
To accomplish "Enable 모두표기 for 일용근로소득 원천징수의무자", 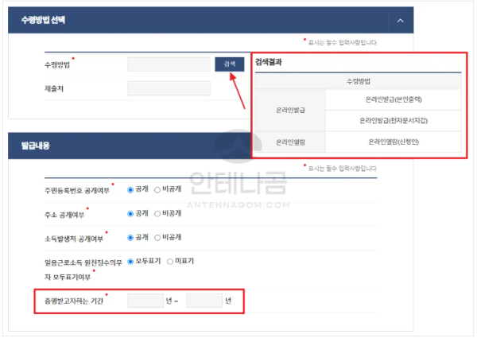I will click(x=131, y=261).
